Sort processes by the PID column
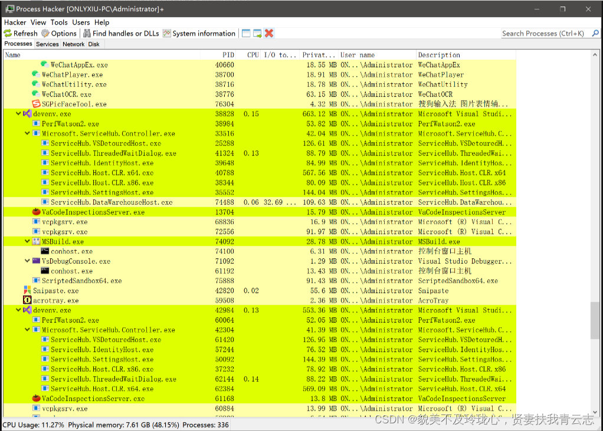 coord(228,54)
